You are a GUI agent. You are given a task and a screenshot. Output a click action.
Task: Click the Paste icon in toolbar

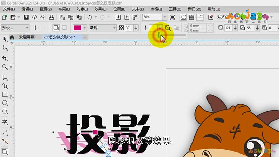click(79, 17)
